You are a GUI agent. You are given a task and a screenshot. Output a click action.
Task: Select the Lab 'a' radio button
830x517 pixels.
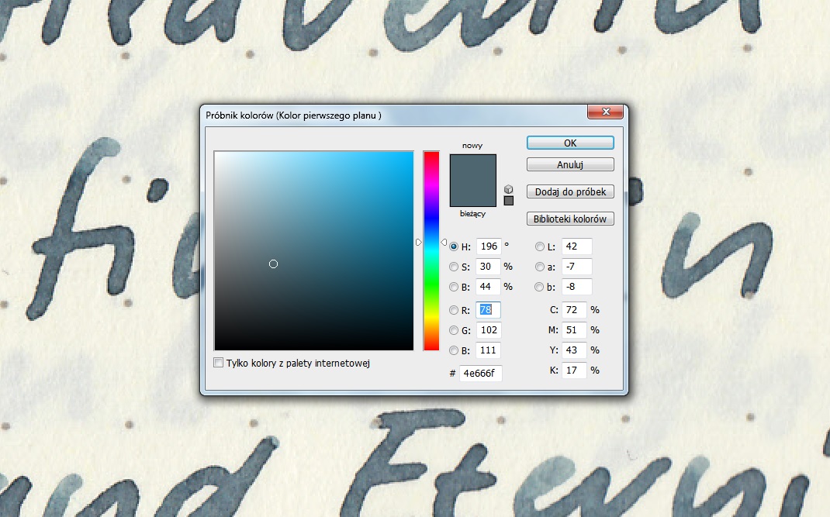coord(540,267)
